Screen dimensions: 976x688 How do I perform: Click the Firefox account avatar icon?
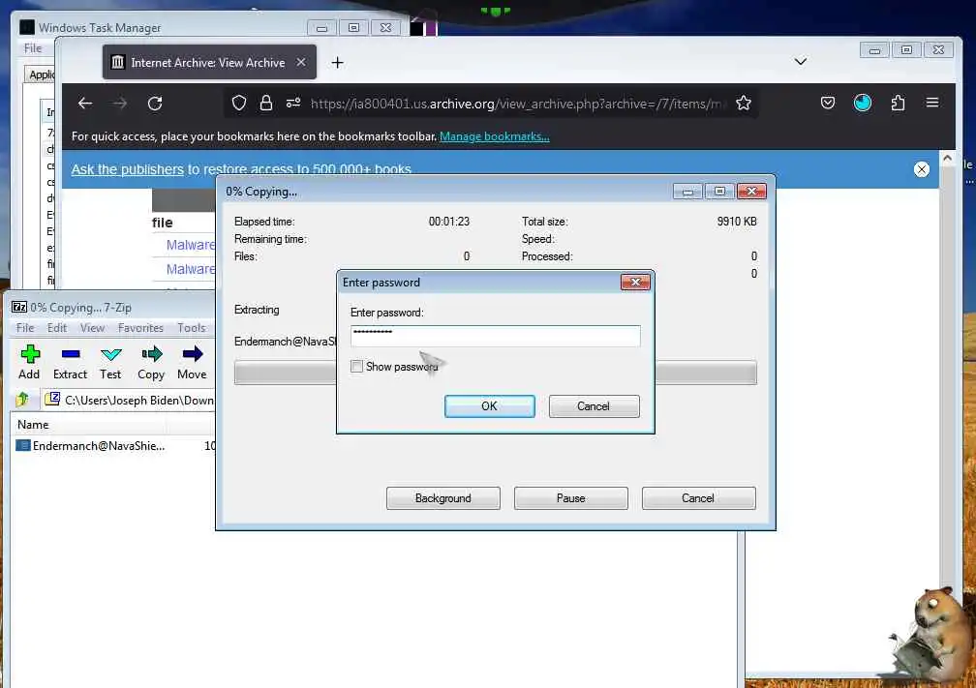pos(862,104)
